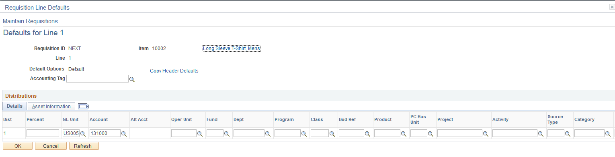Open GL Unit lookup magnifier

[83, 134]
